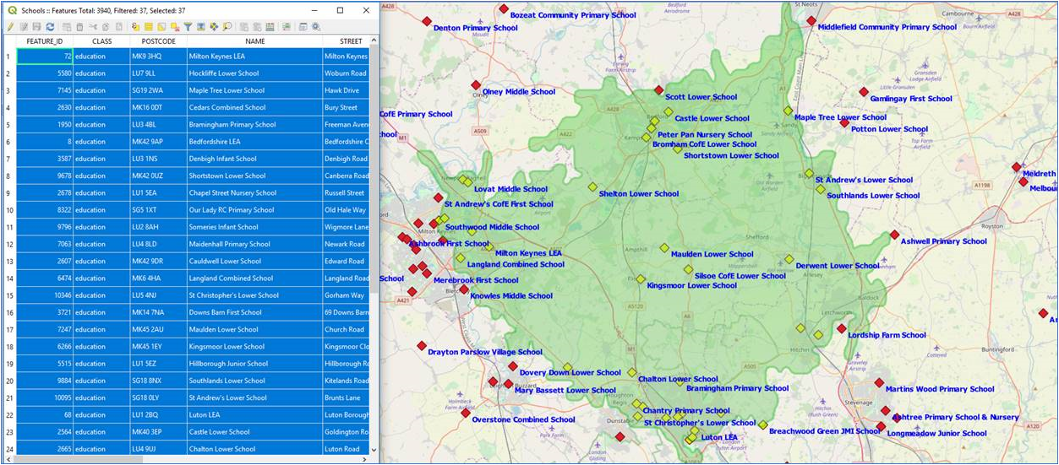Click the 'Someries Infant School' cell
The image size is (1059, 465).
(x=254, y=227)
